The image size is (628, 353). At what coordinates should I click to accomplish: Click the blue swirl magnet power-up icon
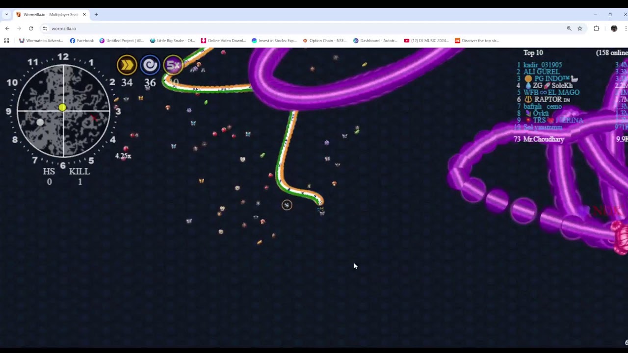[150, 65]
